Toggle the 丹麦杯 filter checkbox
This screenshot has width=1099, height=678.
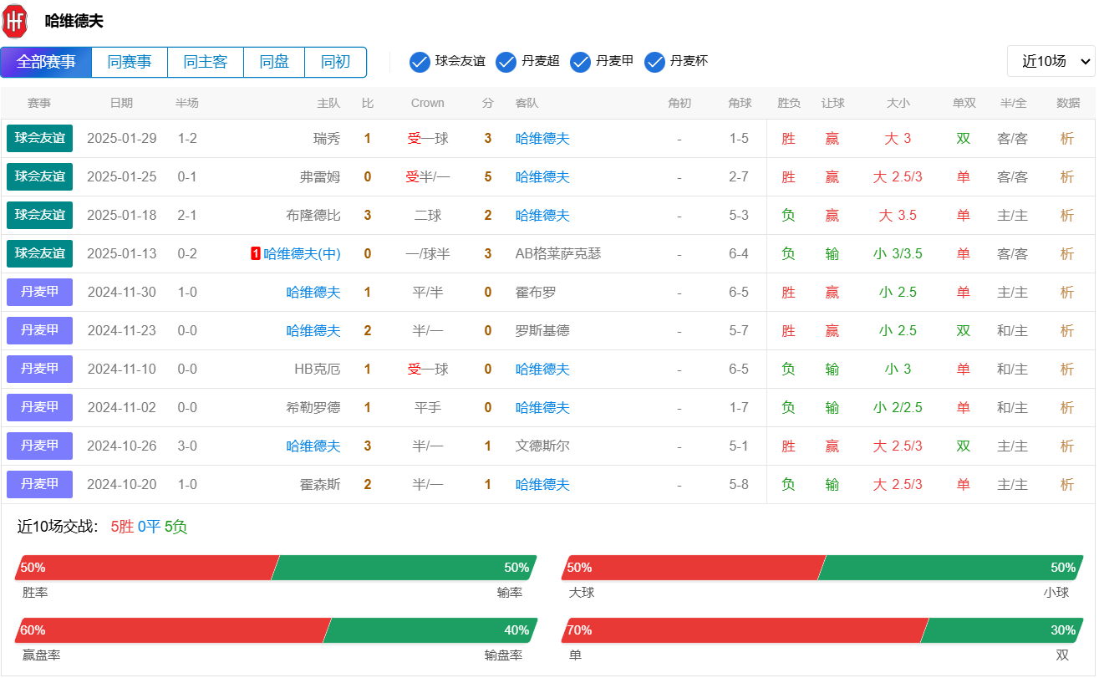(x=654, y=62)
